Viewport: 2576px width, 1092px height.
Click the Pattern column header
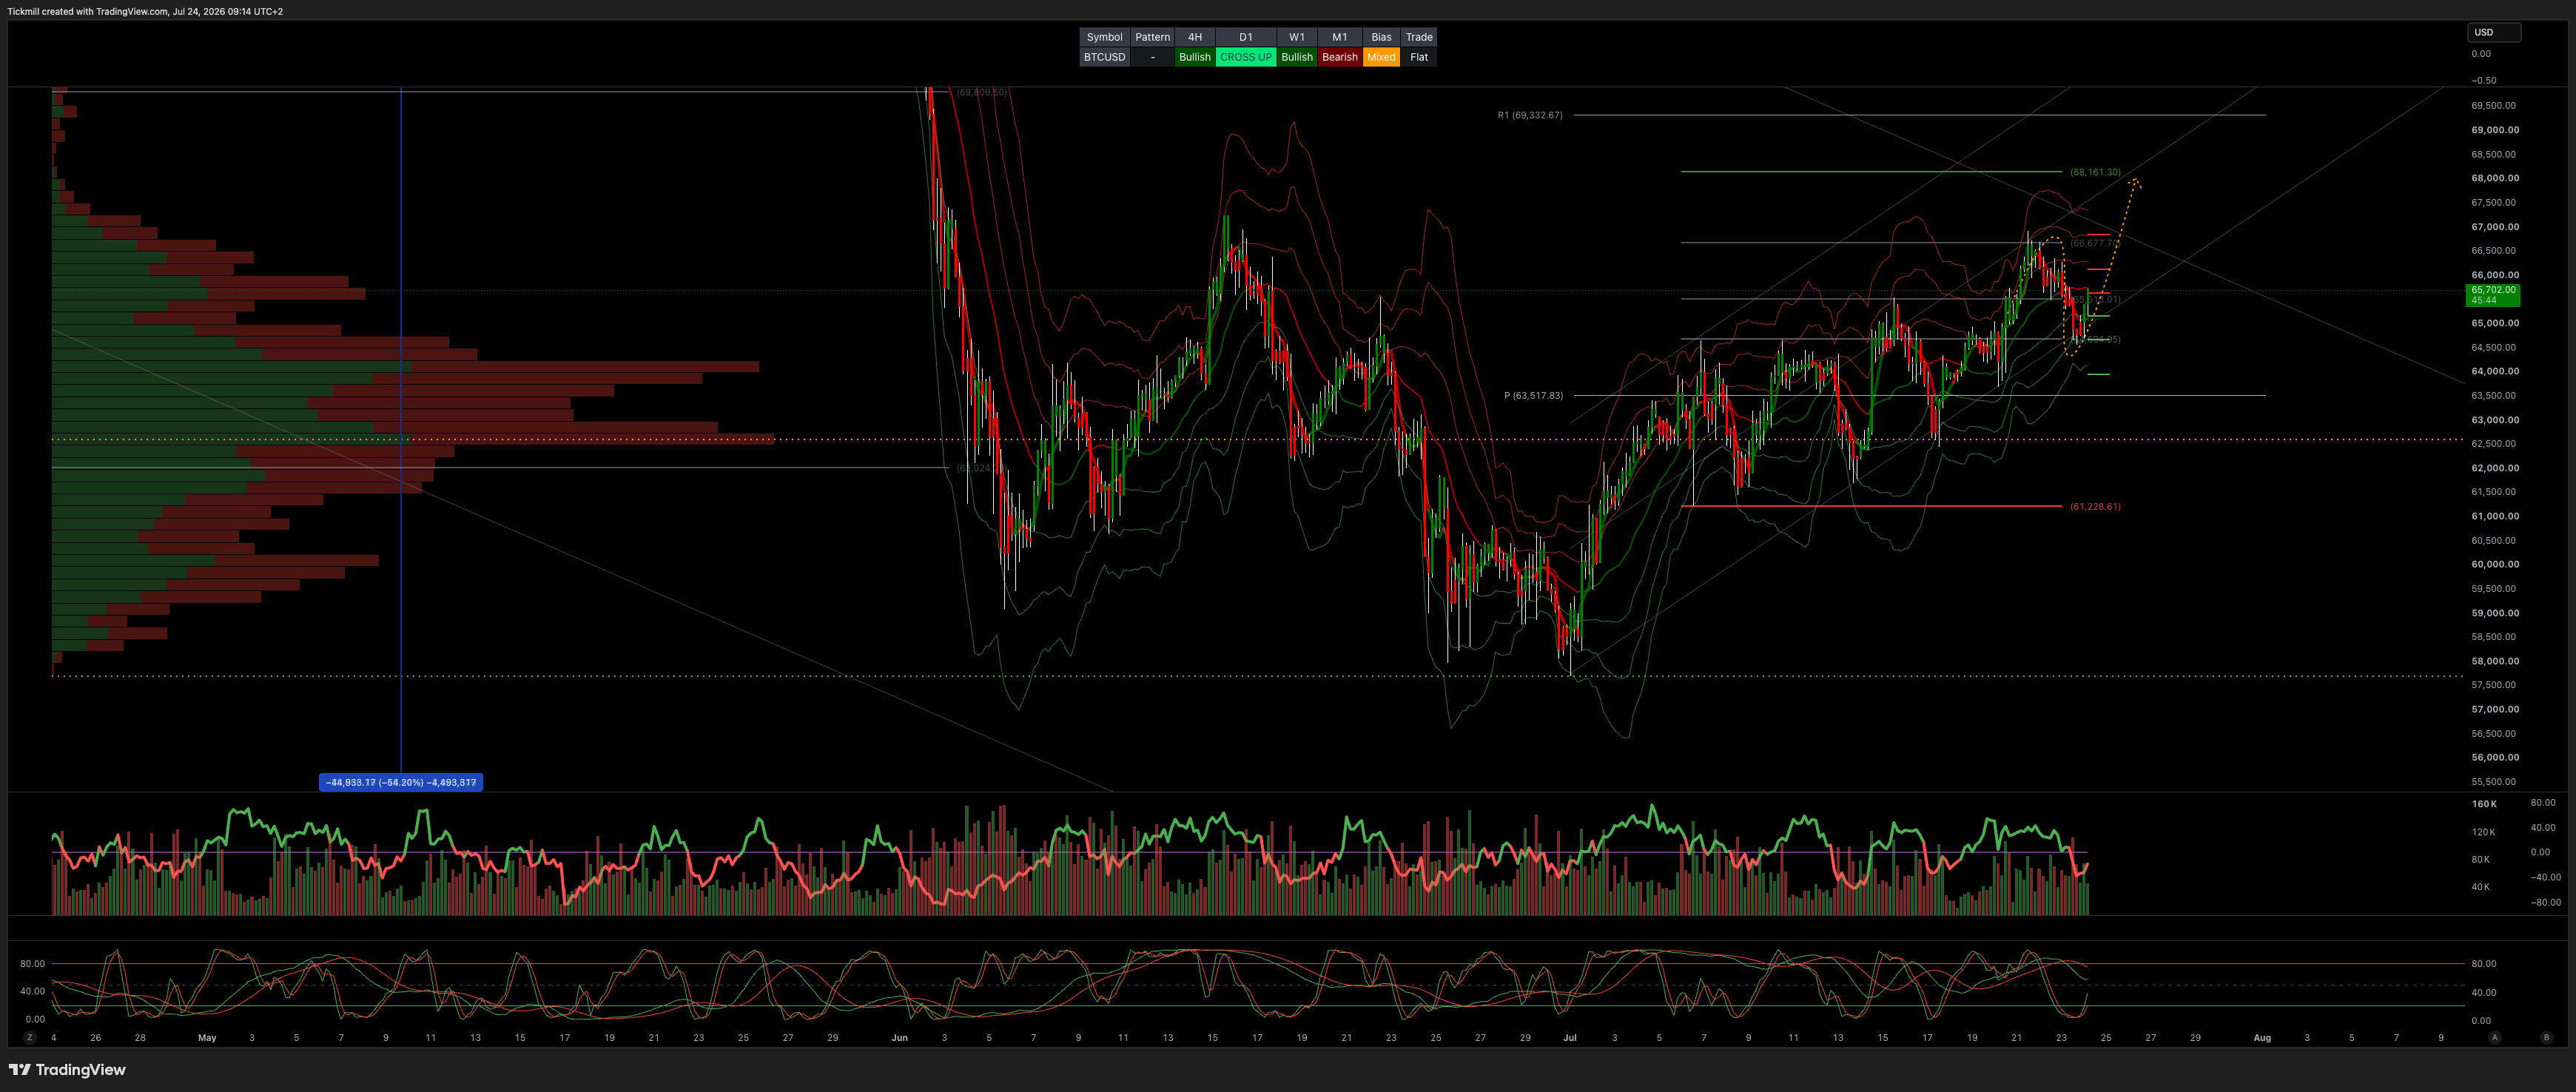(x=1152, y=37)
